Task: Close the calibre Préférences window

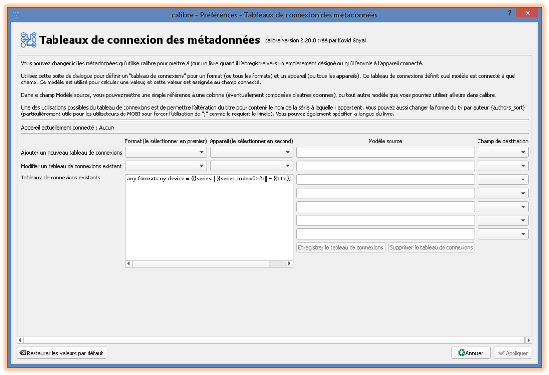Action: tap(527, 13)
